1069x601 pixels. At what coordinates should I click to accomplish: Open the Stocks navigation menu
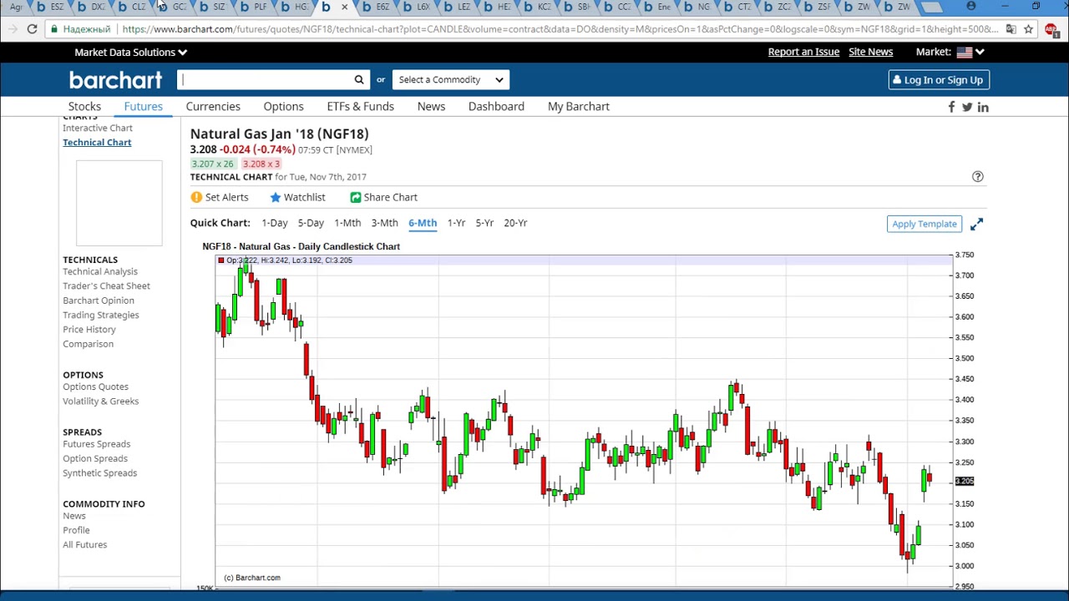point(84,107)
